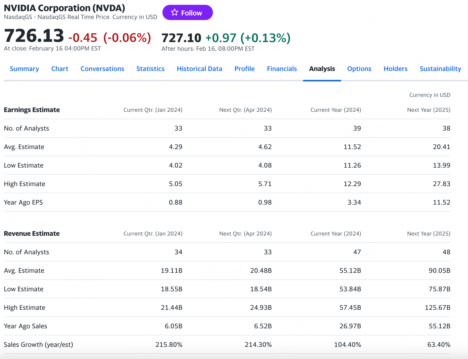Click the Earnings Estimate heading
Image resolution: width=468 pixels, height=359 pixels.
pyautogui.click(x=32, y=110)
